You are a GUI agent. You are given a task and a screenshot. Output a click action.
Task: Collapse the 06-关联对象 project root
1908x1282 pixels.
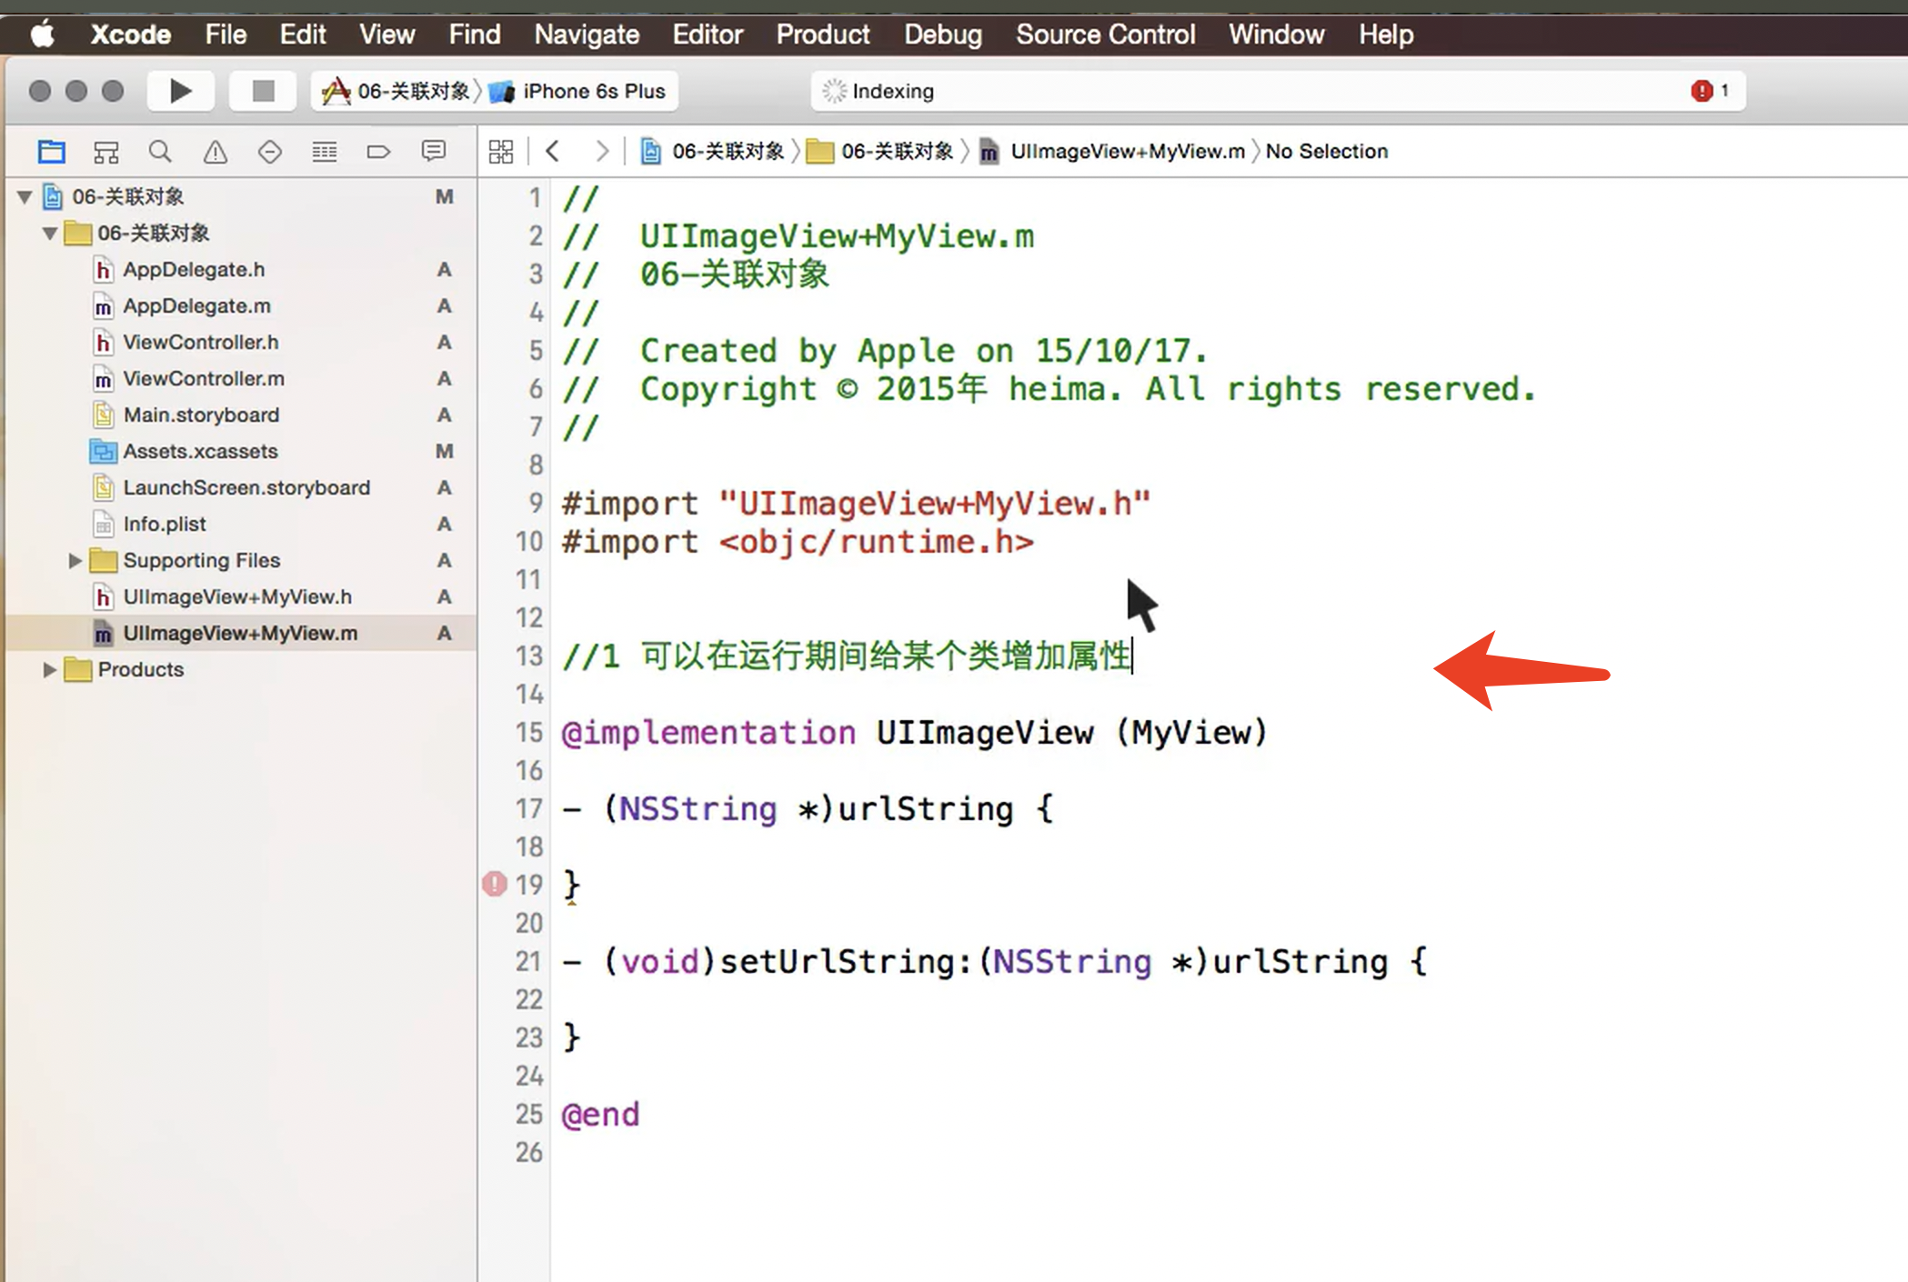25,197
